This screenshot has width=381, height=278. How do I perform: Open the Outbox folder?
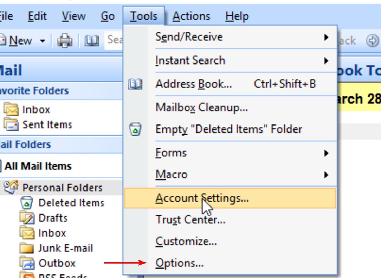pos(57,263)
